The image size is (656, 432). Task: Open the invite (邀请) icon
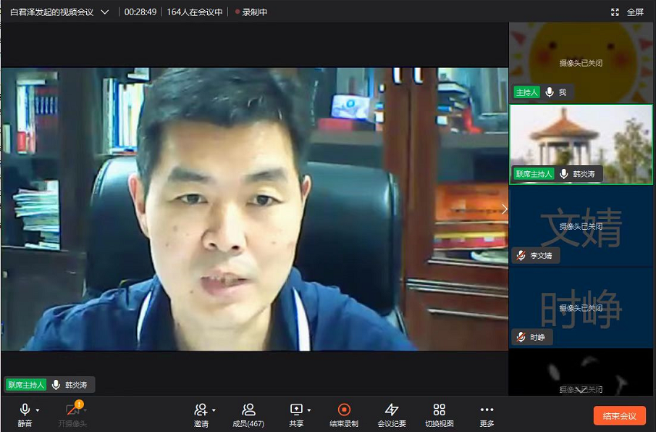click(201, 410)
